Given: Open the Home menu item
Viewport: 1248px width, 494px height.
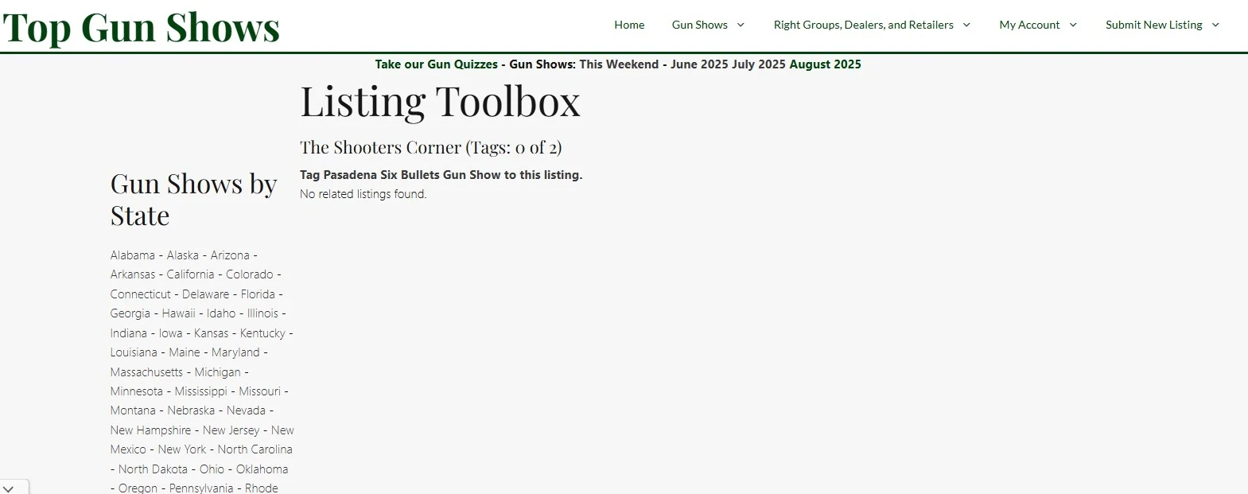Looking at the screenshot, I should (629, 25).
